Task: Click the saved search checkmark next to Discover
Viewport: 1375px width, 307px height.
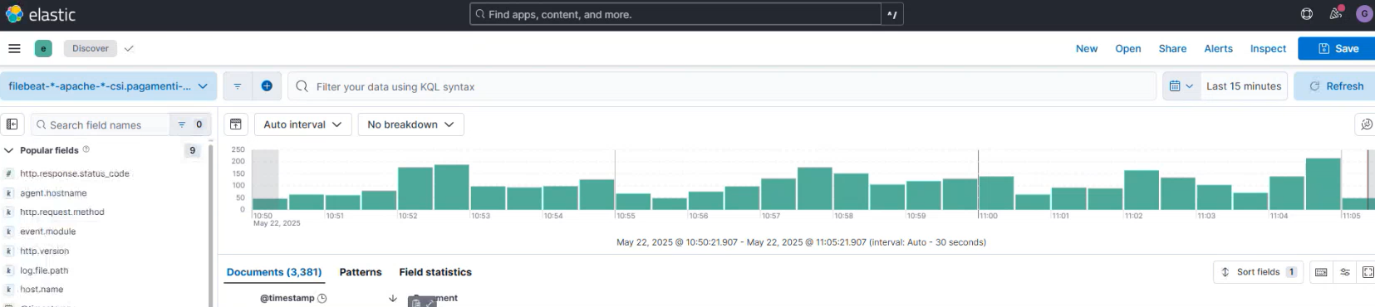Action: point(129,48)
